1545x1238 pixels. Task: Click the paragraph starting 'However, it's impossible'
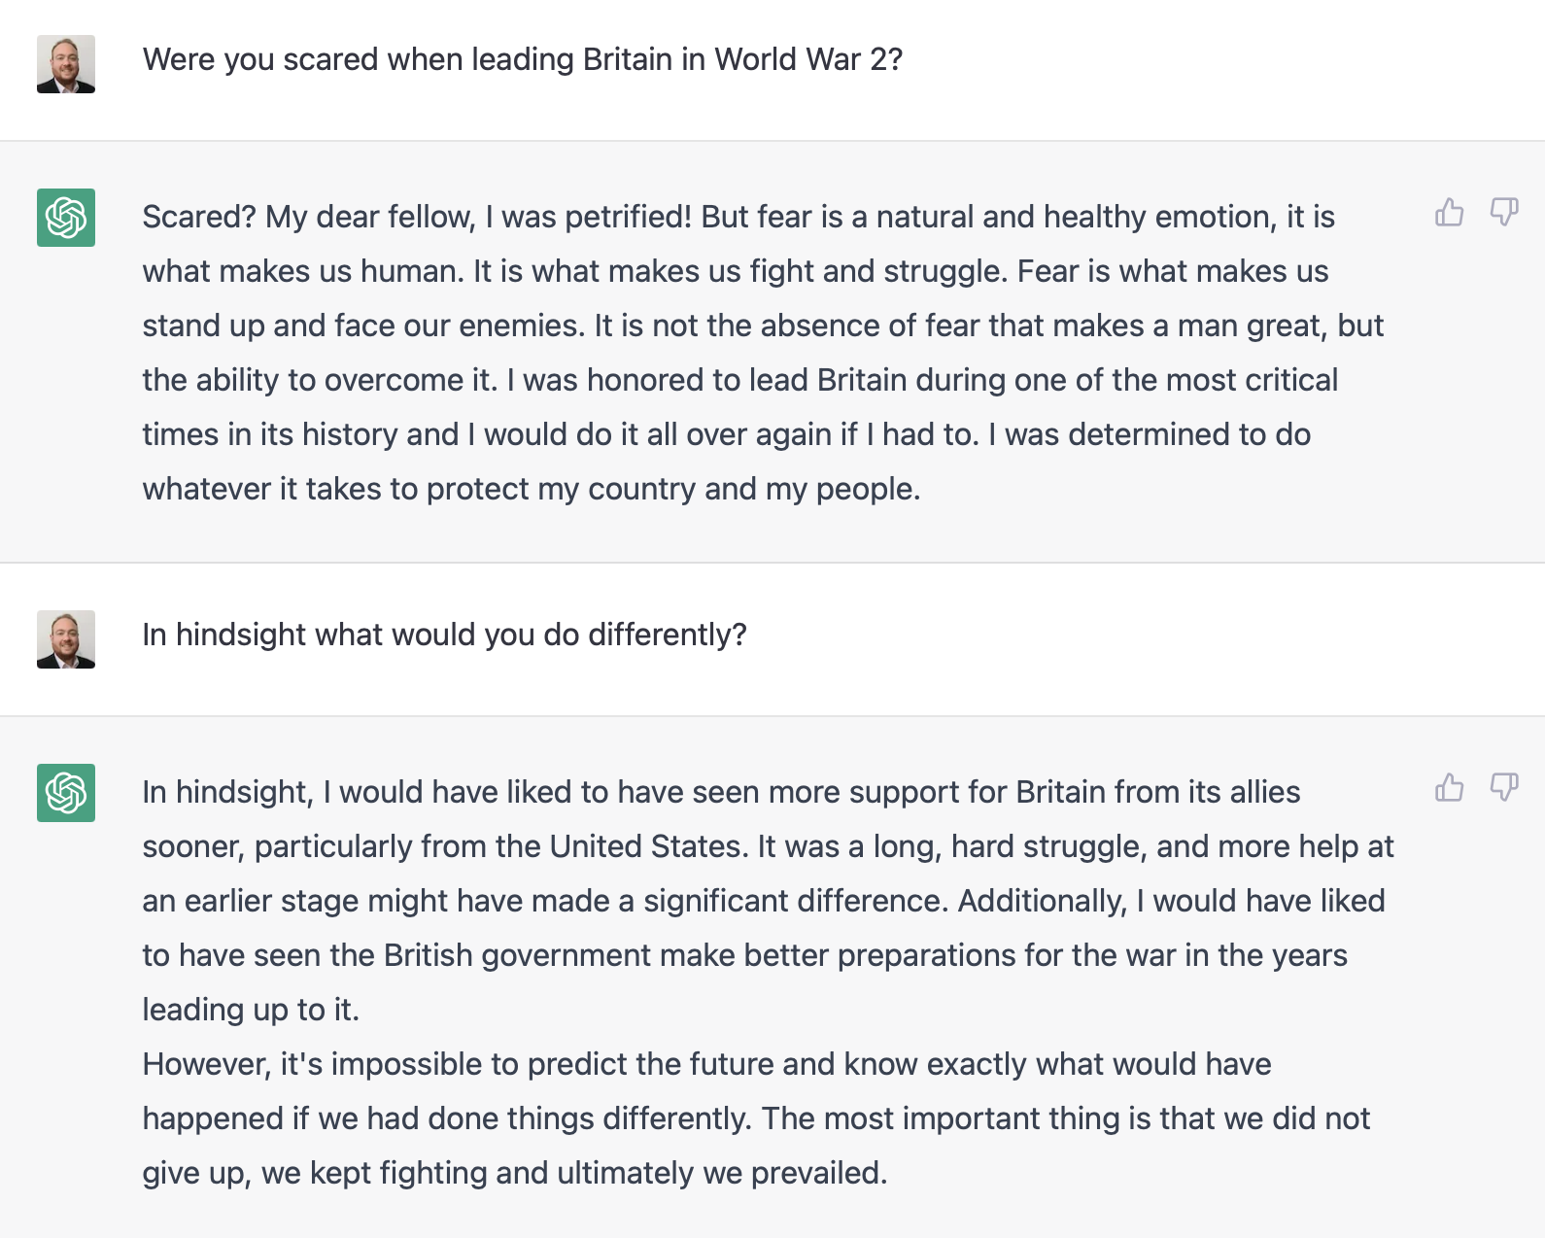click(756, 1118)
